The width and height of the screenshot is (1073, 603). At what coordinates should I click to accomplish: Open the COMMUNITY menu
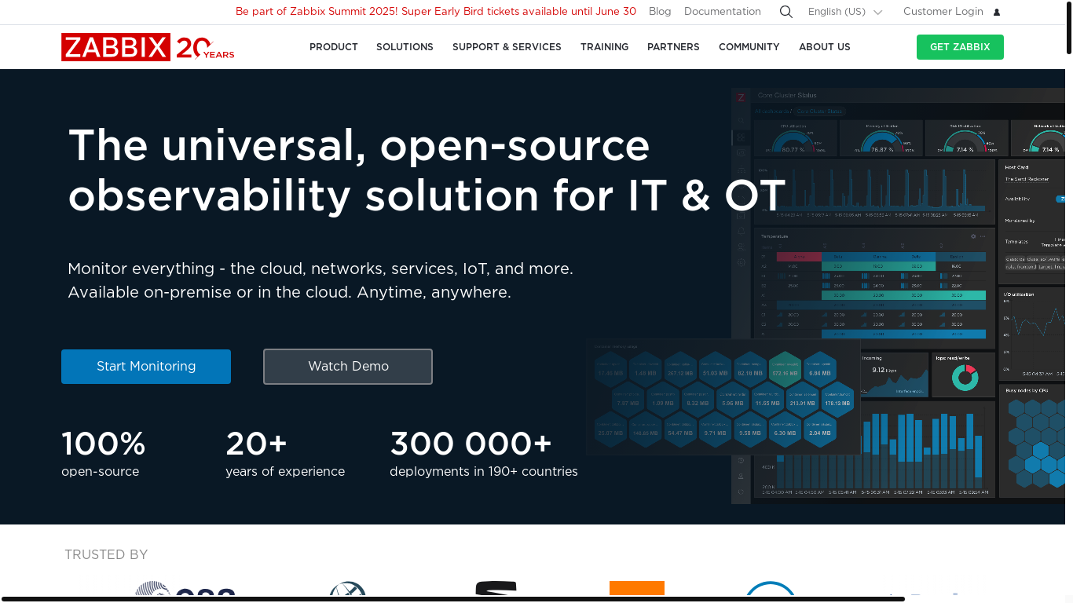click(x=749, y=47)
